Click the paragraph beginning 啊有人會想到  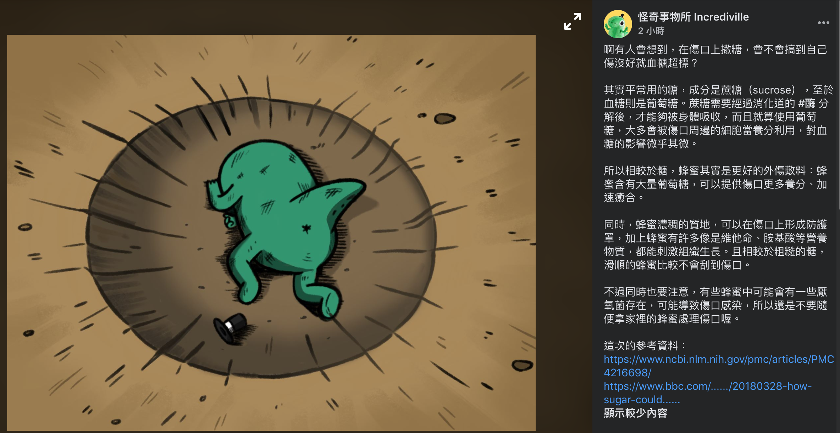tap(715, 56)
